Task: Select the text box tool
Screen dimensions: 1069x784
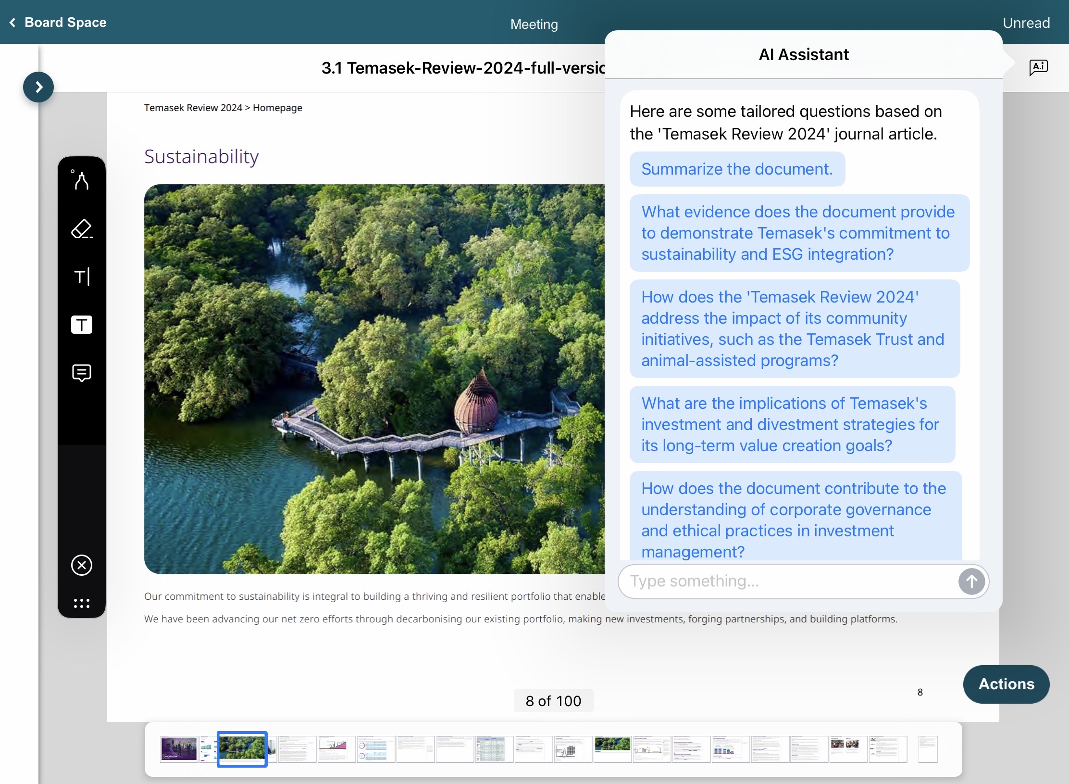Action: (81, 325)
